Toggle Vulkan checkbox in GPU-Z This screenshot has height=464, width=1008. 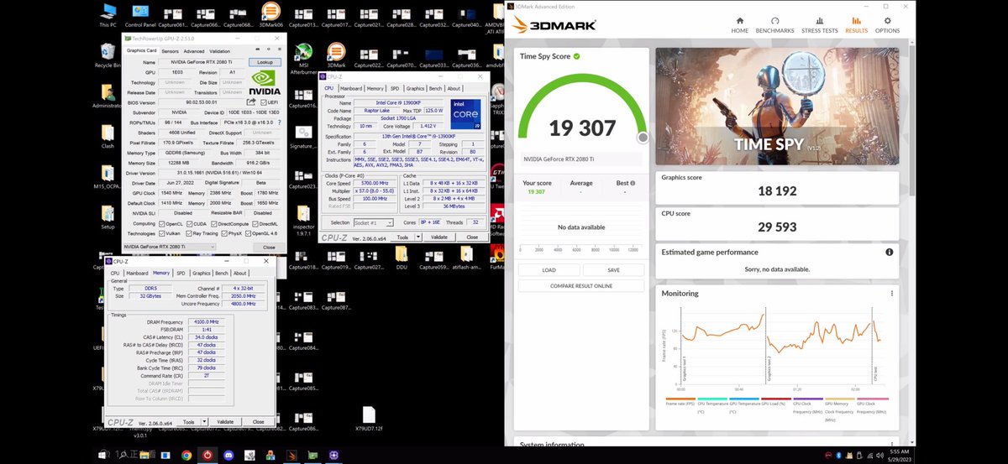(x=160, y=233)
